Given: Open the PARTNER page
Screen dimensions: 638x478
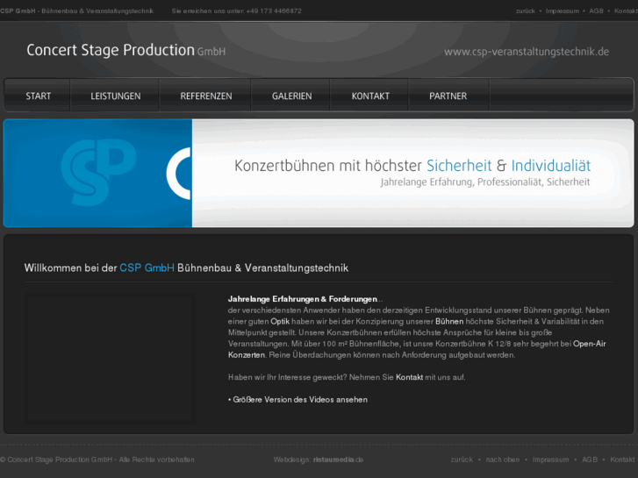Looking at the screenshot, I should (448, 96).
